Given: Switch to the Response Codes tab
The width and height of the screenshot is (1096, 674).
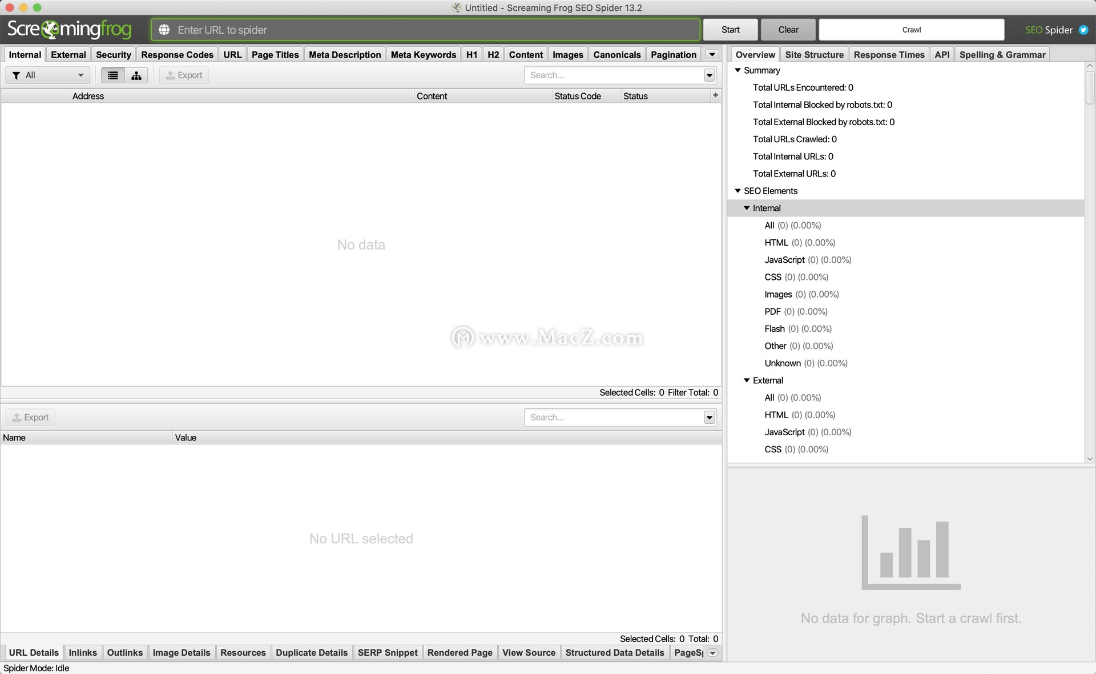Looking at the screenshot, I should (x=177, y=54).
